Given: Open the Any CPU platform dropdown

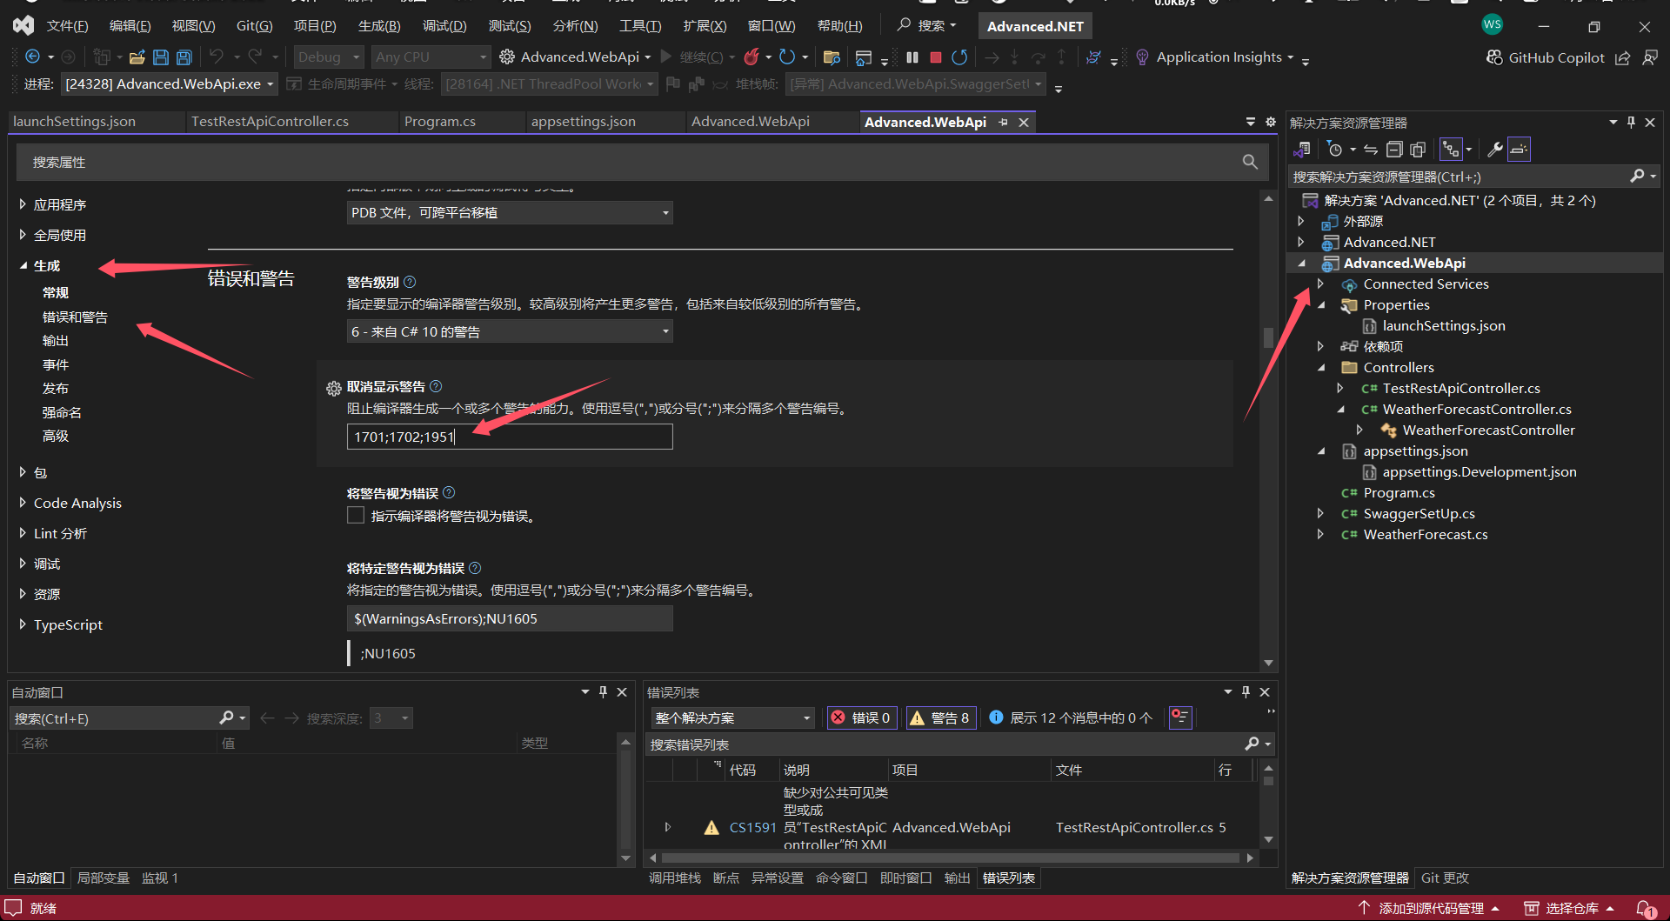Looking at the screenshot, I should [431, 57].
